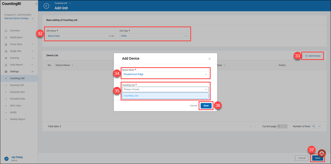Open Queuing Unit settings page
331x164 pixels.
tap(17, 85)
